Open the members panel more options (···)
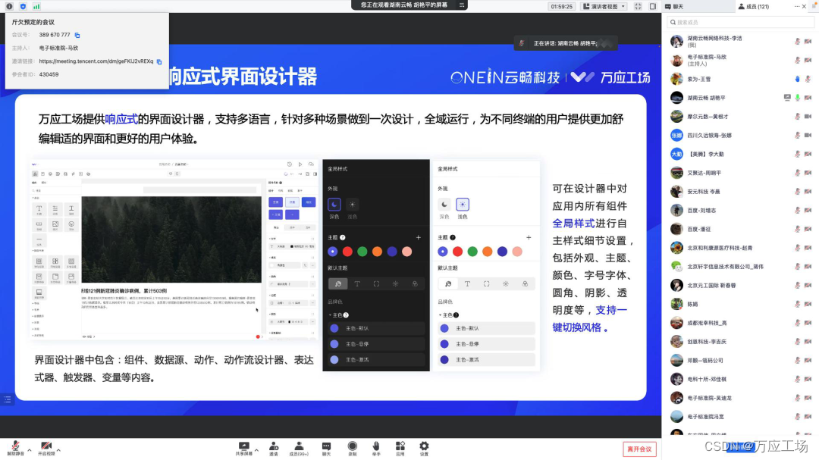819x460 pixels. point(796,6)
